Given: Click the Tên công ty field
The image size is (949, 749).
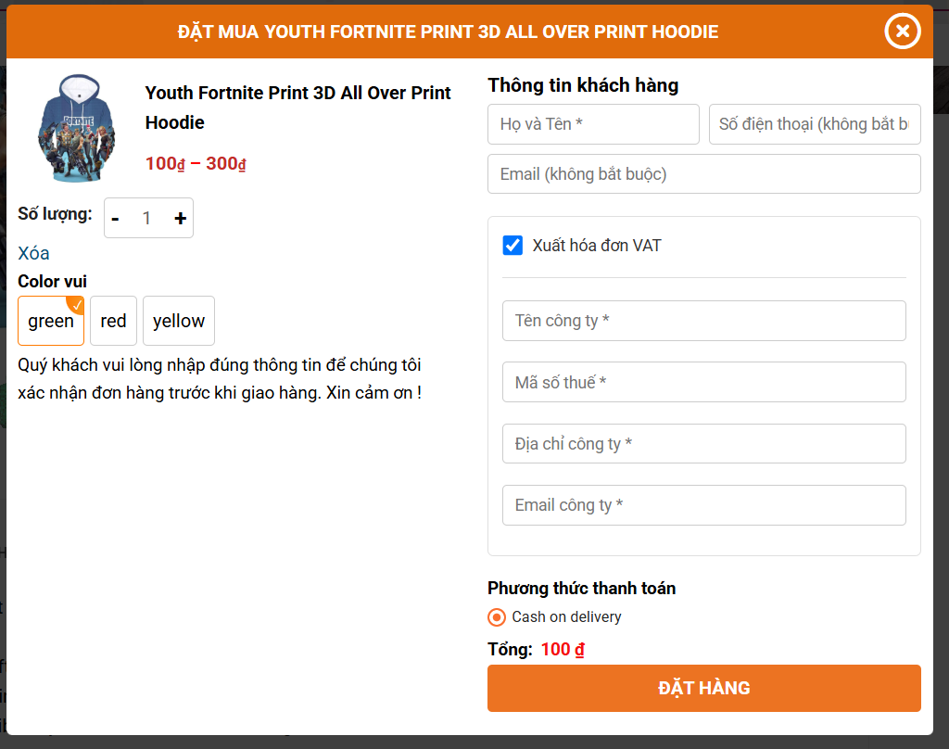Looking at the screenshot, I should (703, 320).
